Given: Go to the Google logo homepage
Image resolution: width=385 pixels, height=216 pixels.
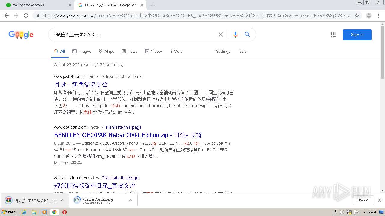Looking at the screenshot, I should 21,35.
